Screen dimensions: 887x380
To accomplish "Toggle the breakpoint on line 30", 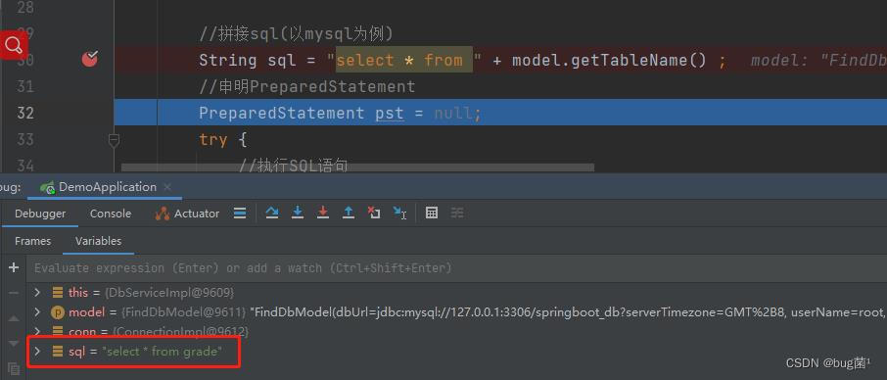I will pos(90,58).
